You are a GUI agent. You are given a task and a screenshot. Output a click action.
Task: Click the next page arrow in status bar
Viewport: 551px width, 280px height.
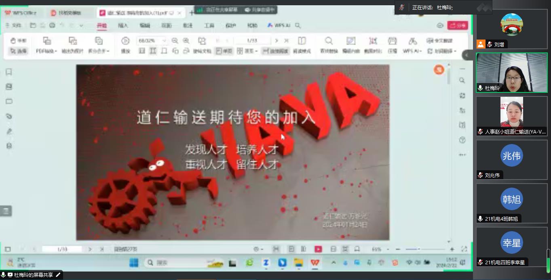point(90,249)
